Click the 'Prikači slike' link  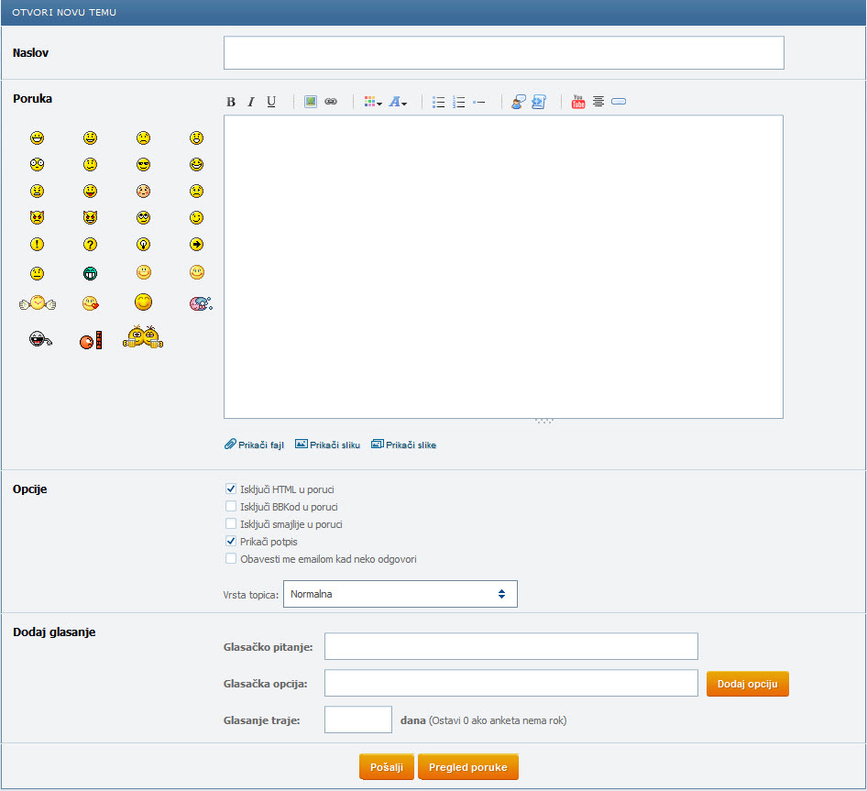403,445
